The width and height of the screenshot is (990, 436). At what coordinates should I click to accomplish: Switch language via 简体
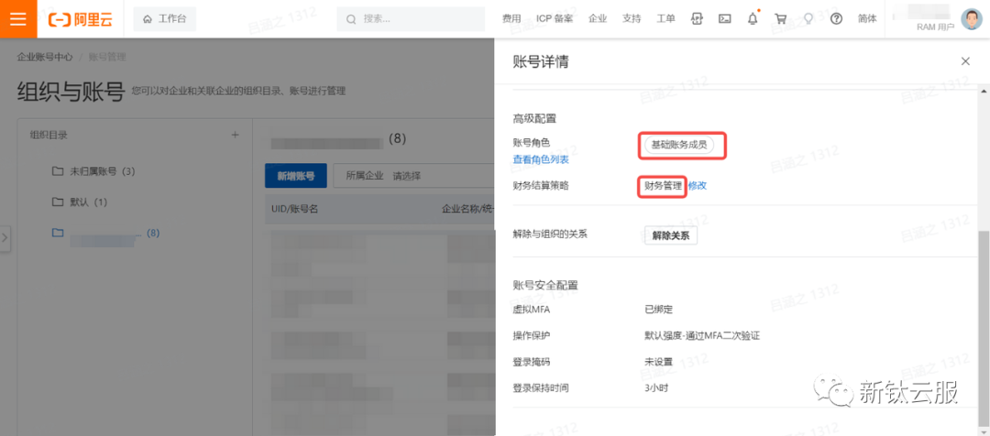click(867, 19)
